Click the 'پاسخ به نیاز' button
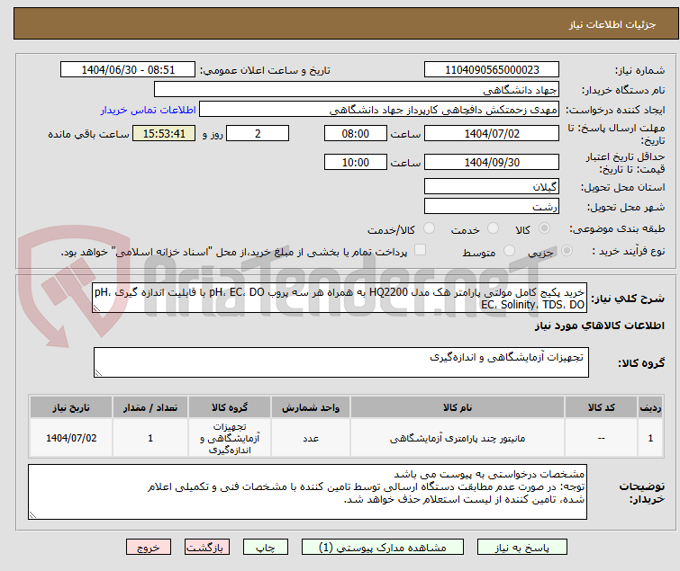The height and width of the screenshot is (571, 680). click(x=521, y=548)
